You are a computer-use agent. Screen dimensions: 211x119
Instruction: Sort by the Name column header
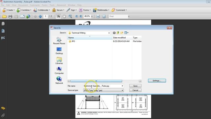(90, 38)
